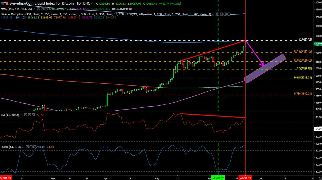The image size is (322, 180).
Task: Remove SMAs w Multipliers indicator
Action: click(229, 14)
